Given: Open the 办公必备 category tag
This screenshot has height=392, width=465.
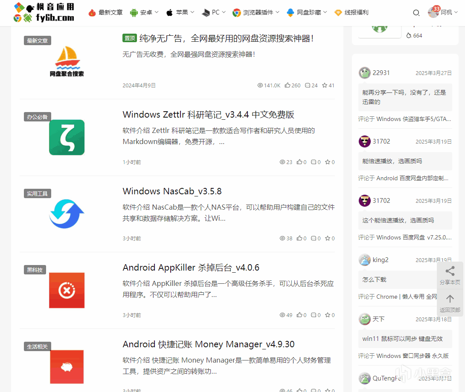Looking at the screenshot, I should coord(38,117).
